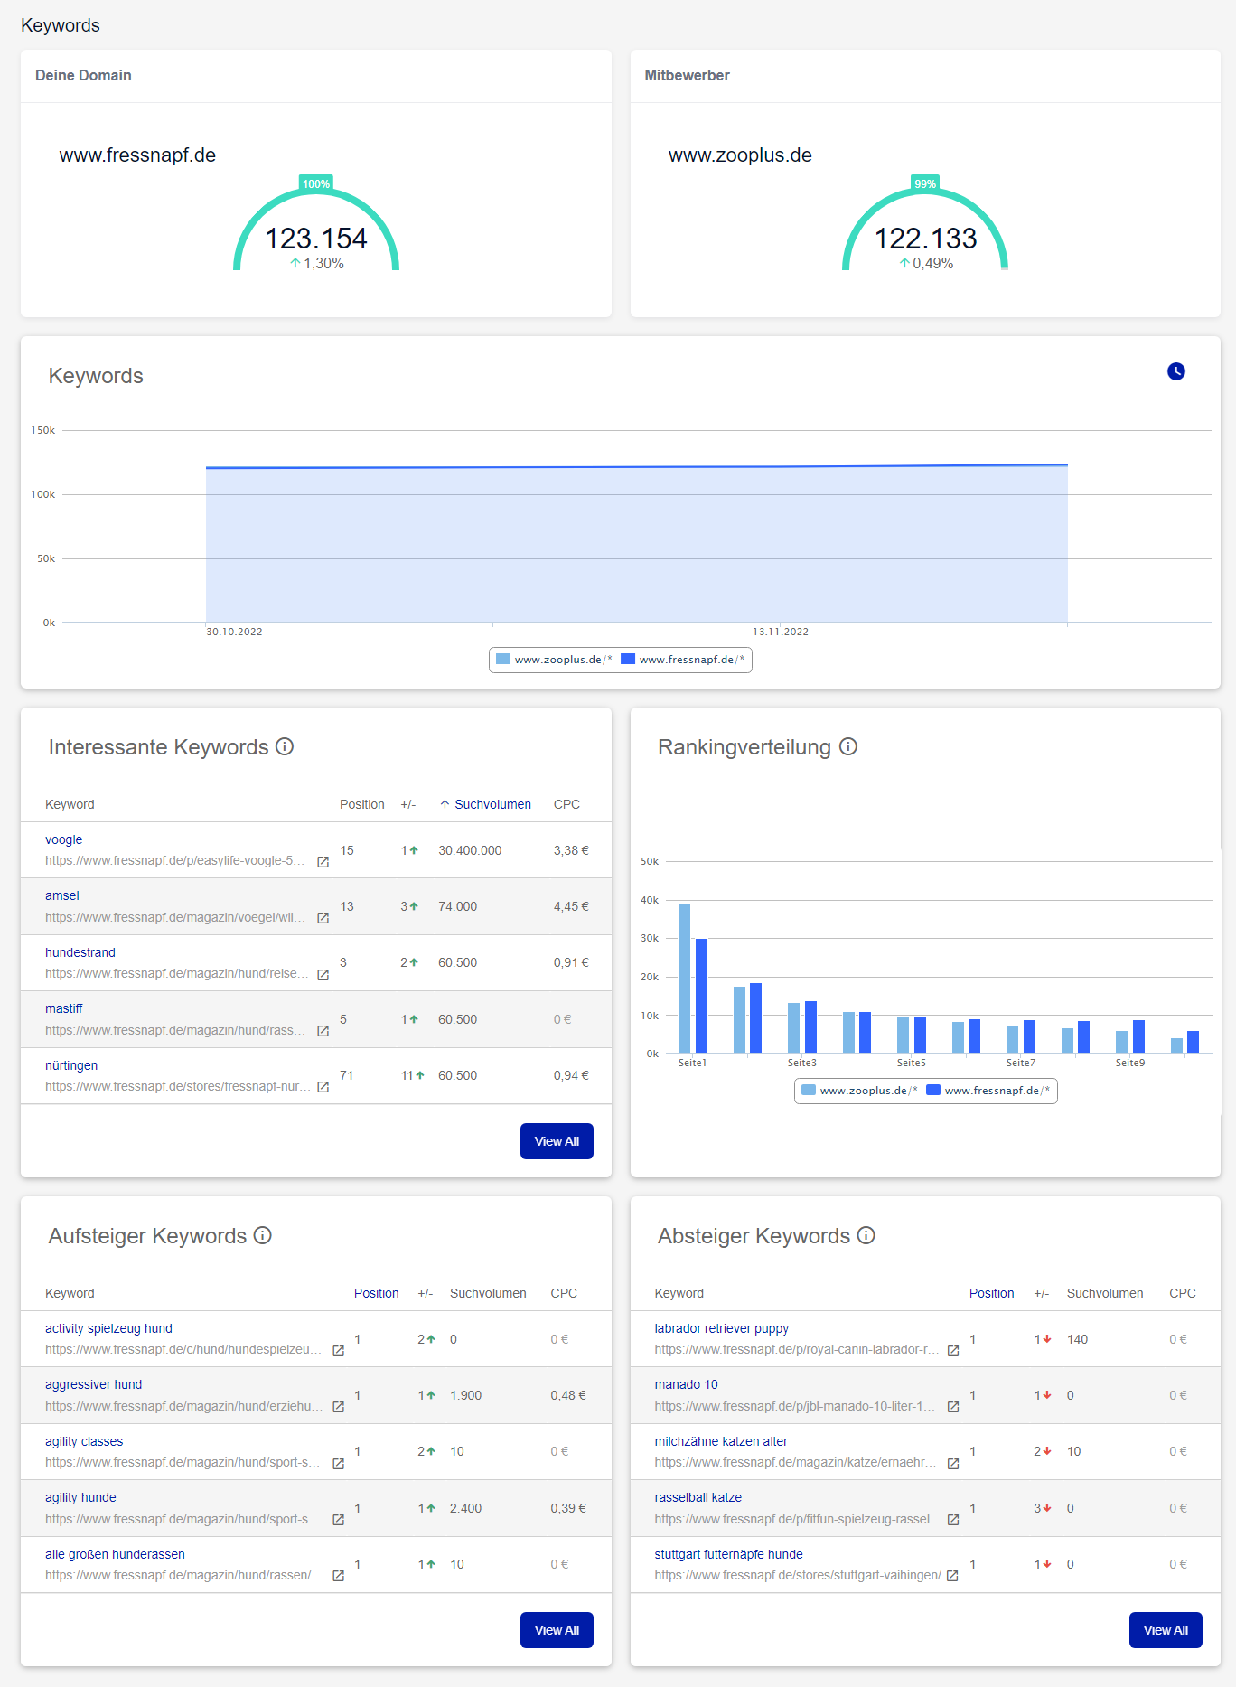This screenshot has height=1687, width=1236.
Task: Sort Absteiger Keywords by Position
Action: (991, 1293)
